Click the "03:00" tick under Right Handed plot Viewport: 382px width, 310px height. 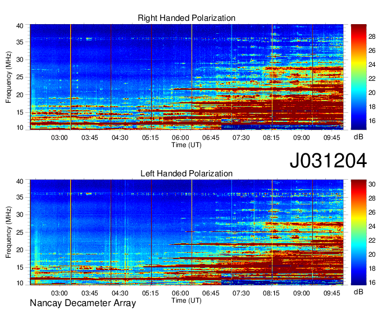coord(59,138)
